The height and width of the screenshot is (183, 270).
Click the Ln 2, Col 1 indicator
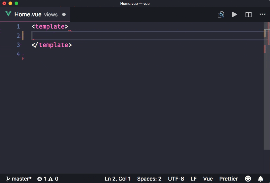[118, 179]
